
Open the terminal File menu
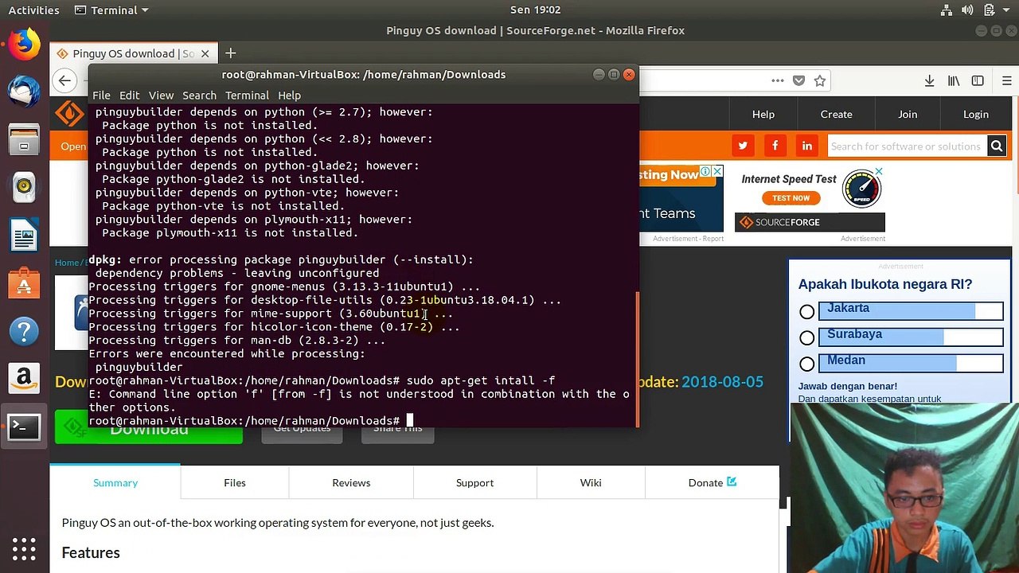101,95
